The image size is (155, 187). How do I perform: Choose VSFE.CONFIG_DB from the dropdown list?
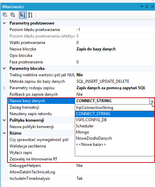point(115,120)
